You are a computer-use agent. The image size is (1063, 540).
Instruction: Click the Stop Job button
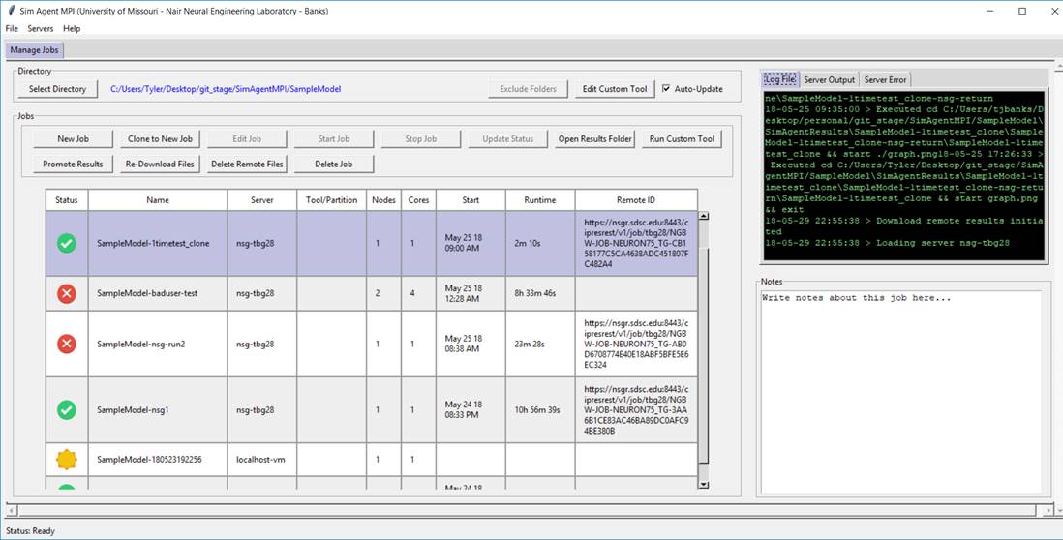tap(420, 139)
